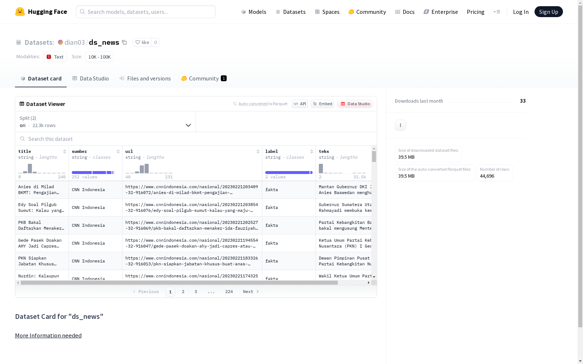Open the Datasets page
The image size is (583, 364).
tap(290, 12)
